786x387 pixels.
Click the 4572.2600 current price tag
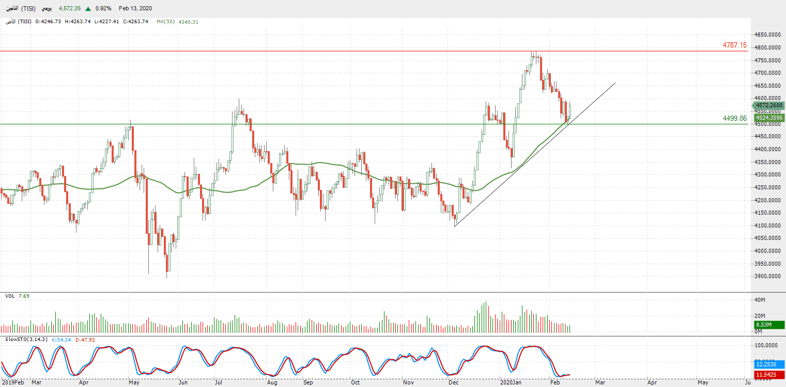point(769,105)
